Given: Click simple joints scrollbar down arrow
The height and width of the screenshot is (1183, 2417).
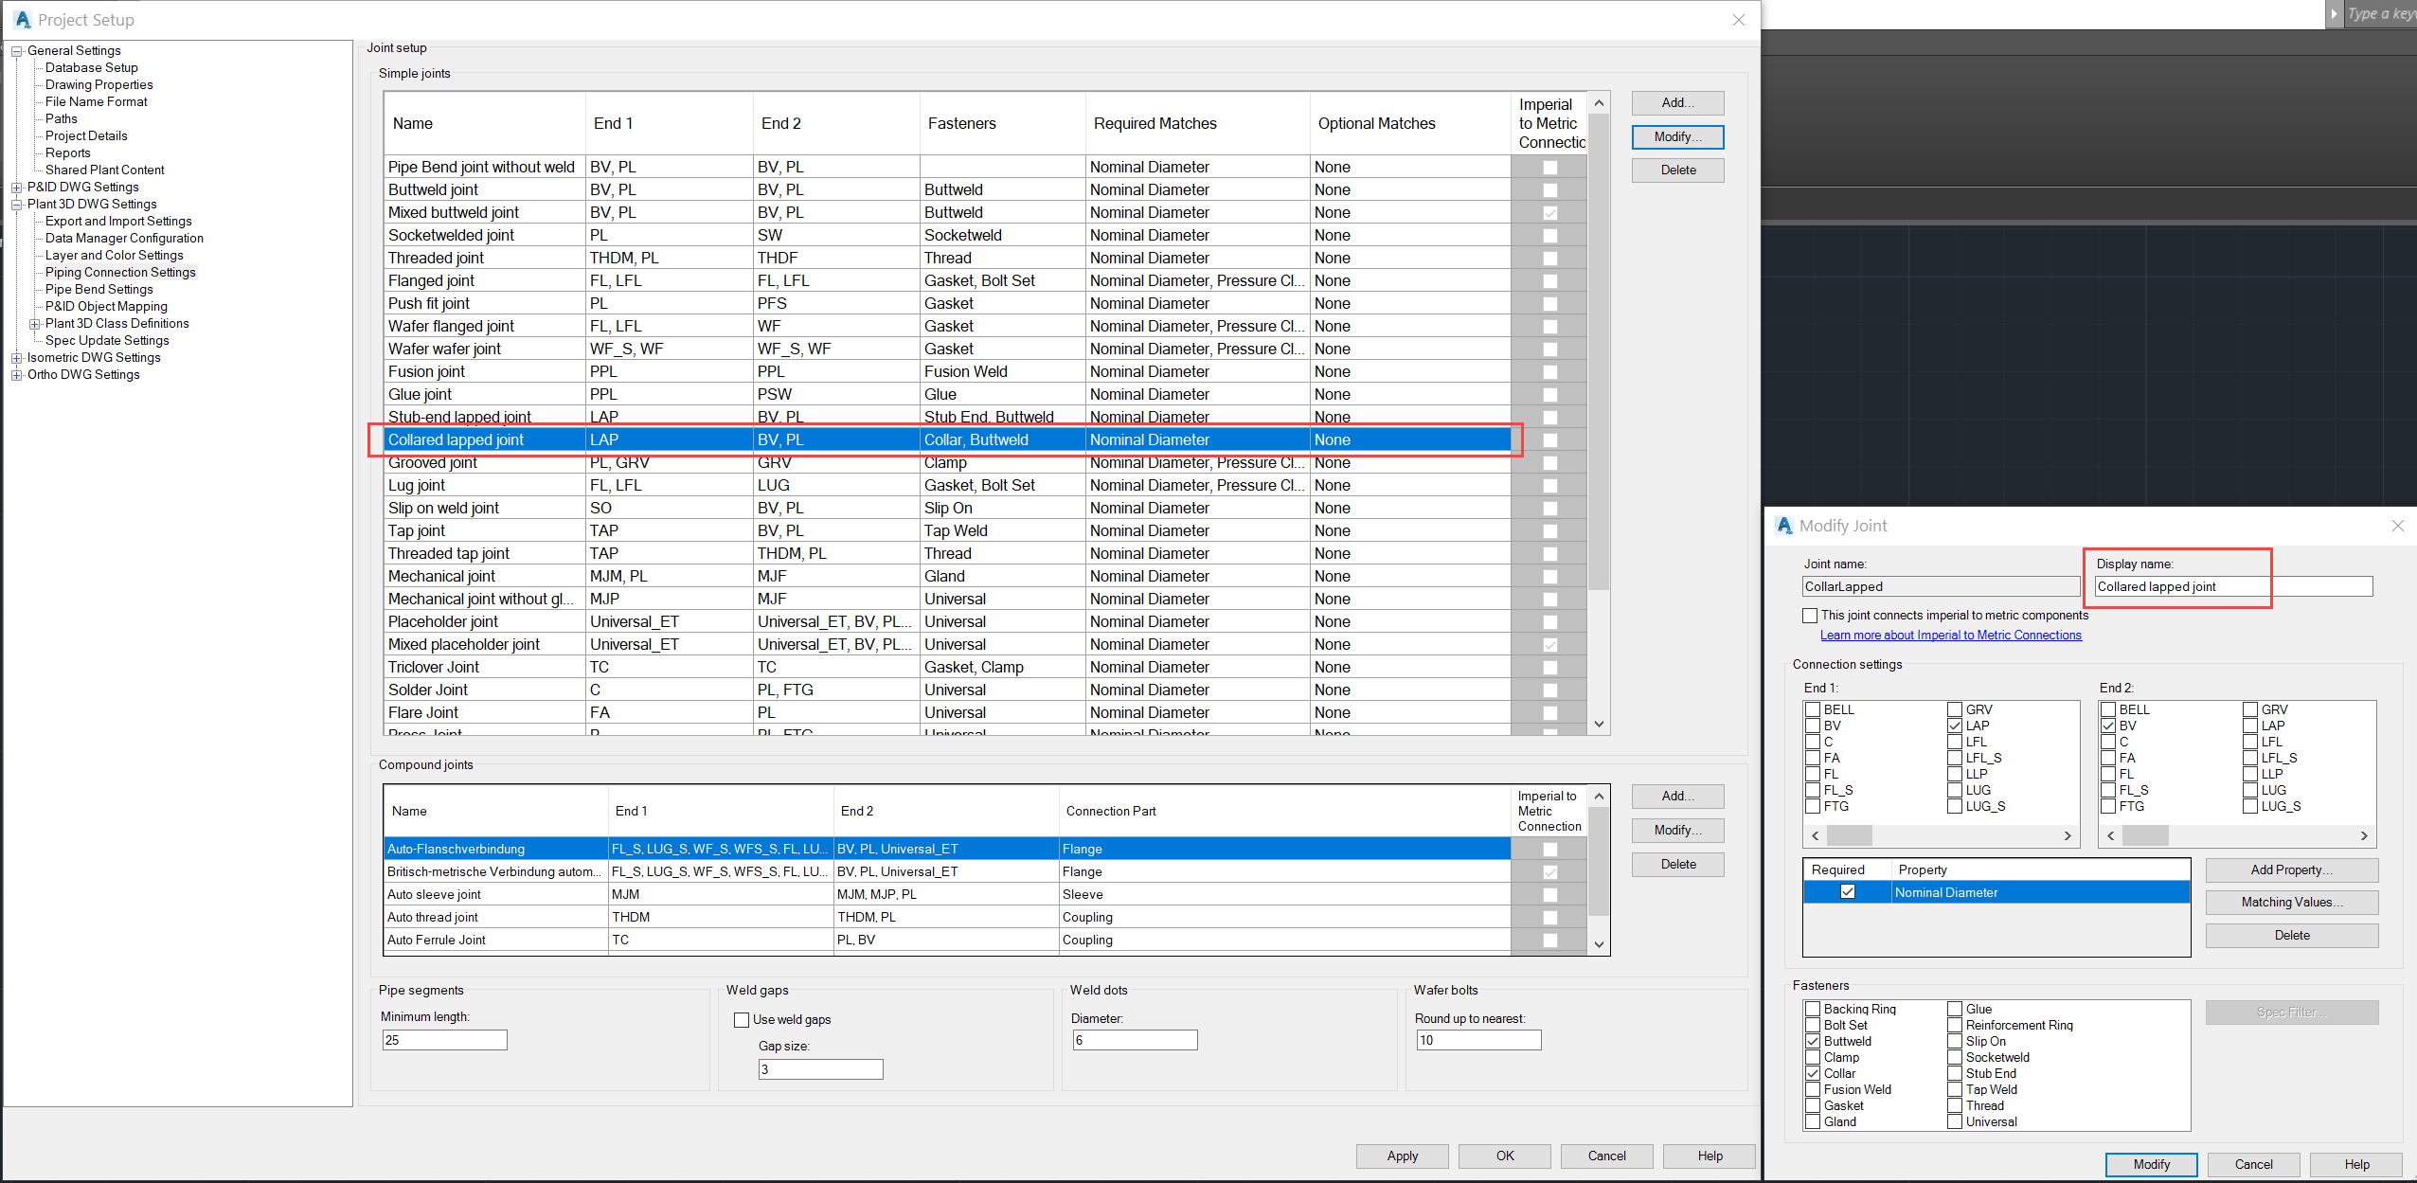Looking at the screenshot, I should point(1599,725).
